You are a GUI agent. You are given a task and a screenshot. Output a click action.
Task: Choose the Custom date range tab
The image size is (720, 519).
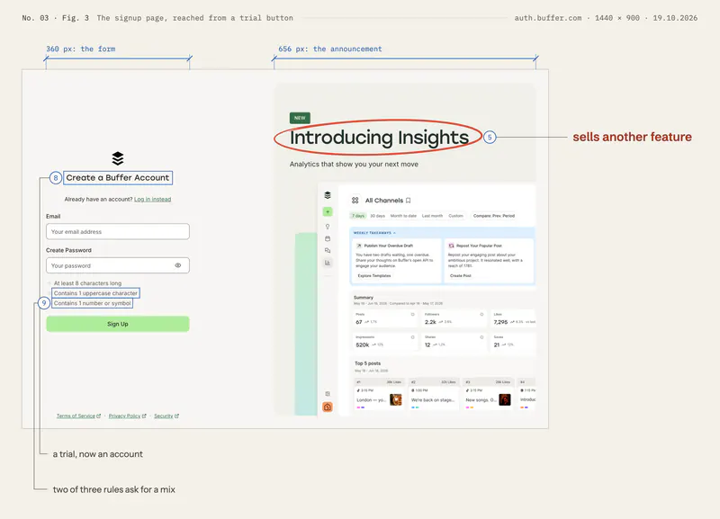click(455, 216)
